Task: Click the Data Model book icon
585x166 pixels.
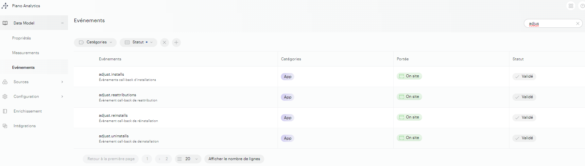Action: pyautogui.click(x=5, y=23)
